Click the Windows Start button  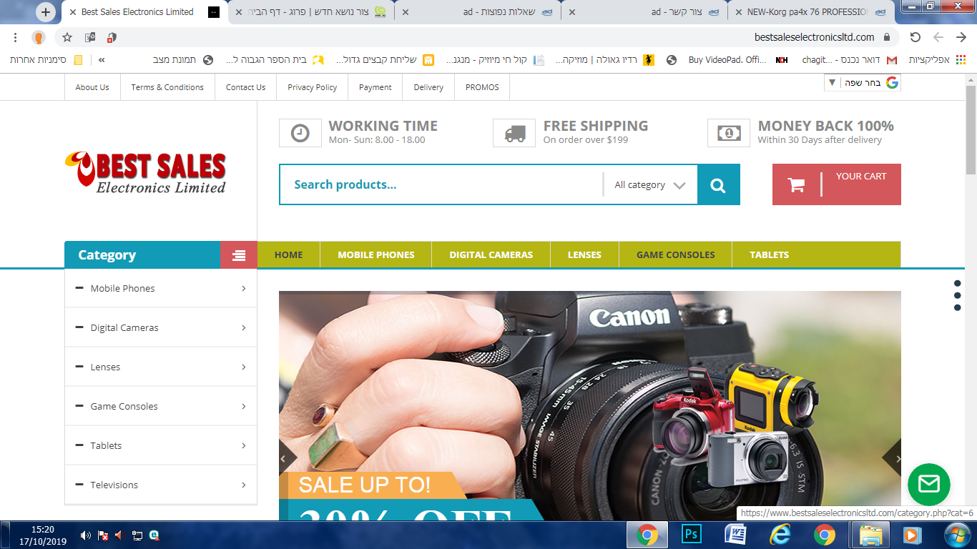[956, 535]
